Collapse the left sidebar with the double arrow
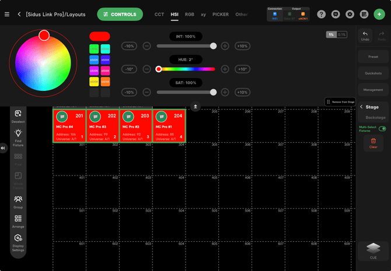 click(x=3, y=148)
